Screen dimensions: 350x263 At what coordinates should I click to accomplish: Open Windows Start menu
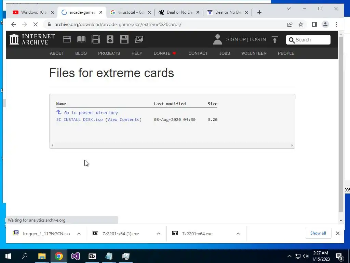[x=8, y=256]
